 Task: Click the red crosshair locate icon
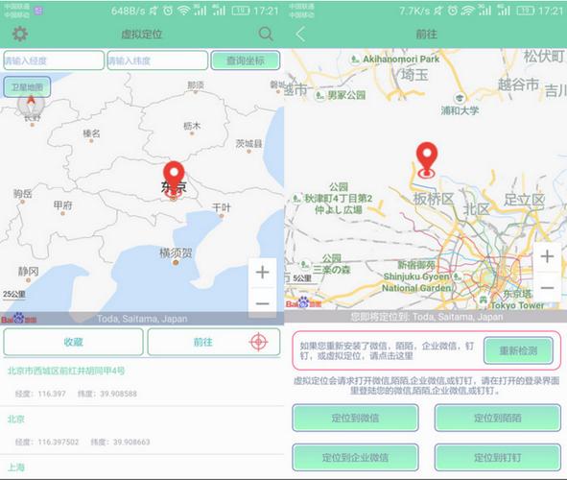258,342
